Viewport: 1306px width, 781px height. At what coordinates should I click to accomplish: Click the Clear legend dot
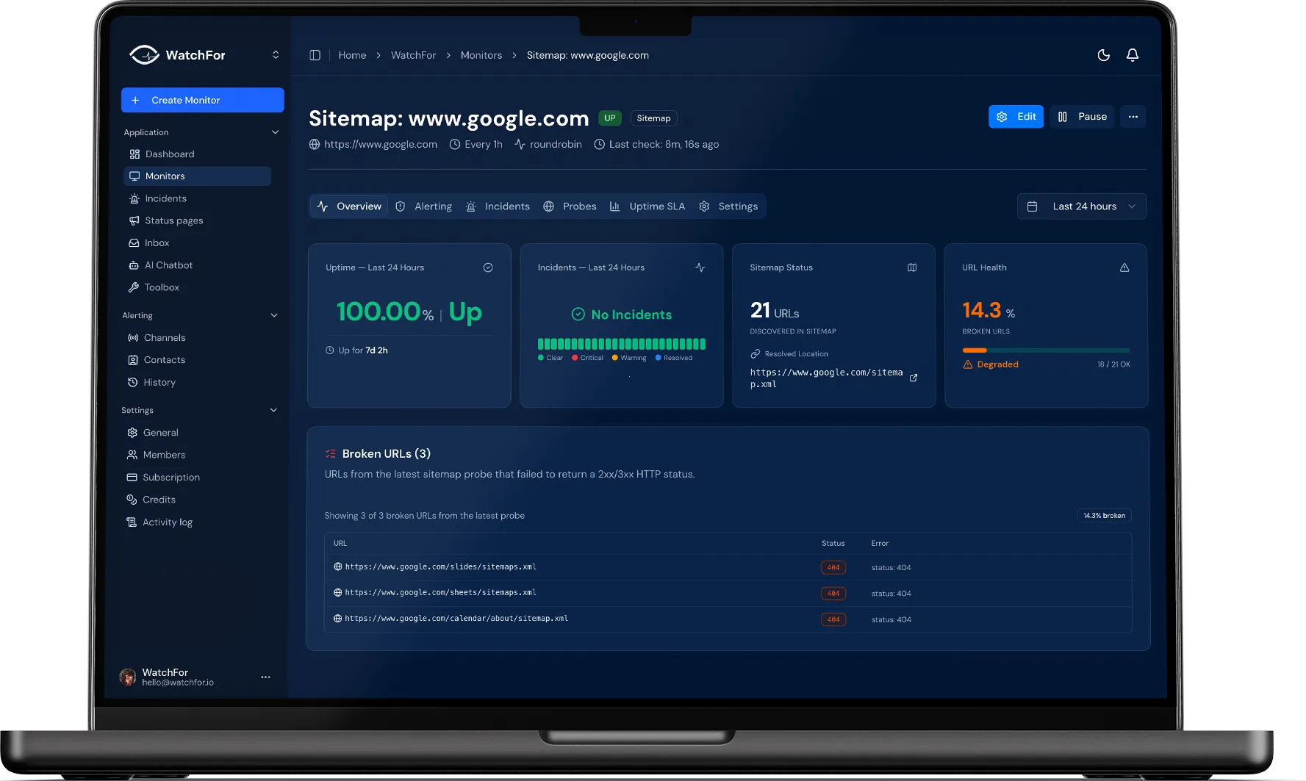tap(541, 358)
